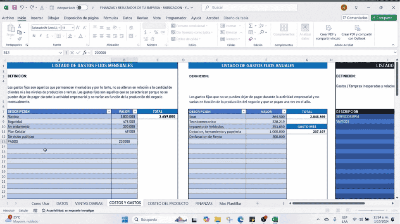Image resolution: width=400 pixels, height=224 pixels.
Task: Click the center text horizontally icon
Action: pyautogui.click(x=102, y=36)
